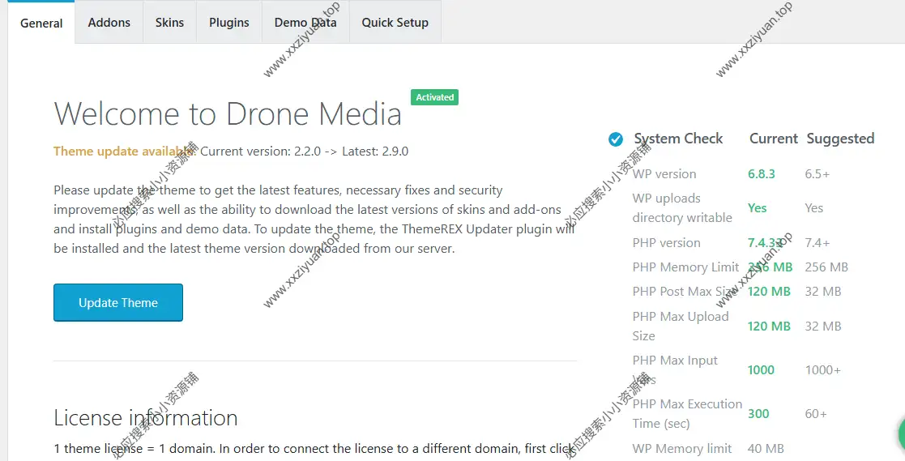Screen dimensions: 905x461
Task: Click the License information heading
Action: pos(146,417)
